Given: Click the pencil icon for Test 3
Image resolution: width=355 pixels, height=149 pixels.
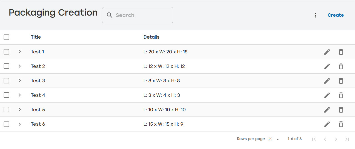Looking at the screenshot, I should click(327, 81).
